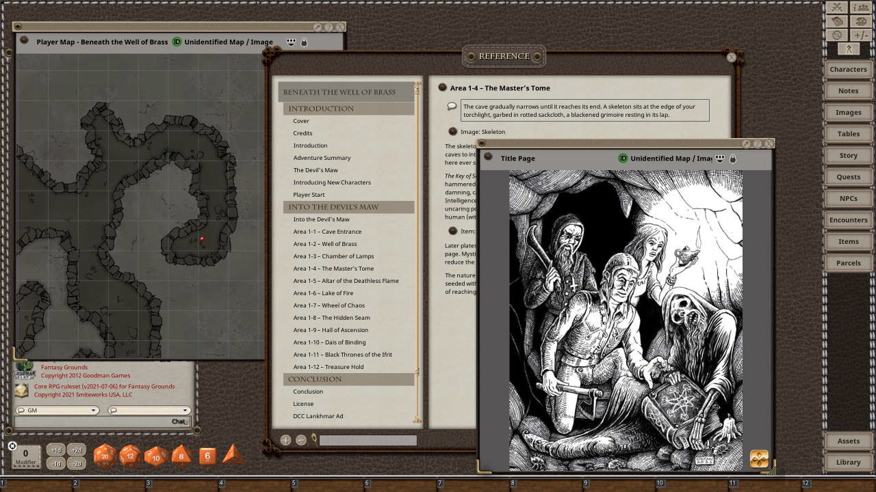Open the NPCs sidebar tab
876x492 pixels.
(848, 198)
